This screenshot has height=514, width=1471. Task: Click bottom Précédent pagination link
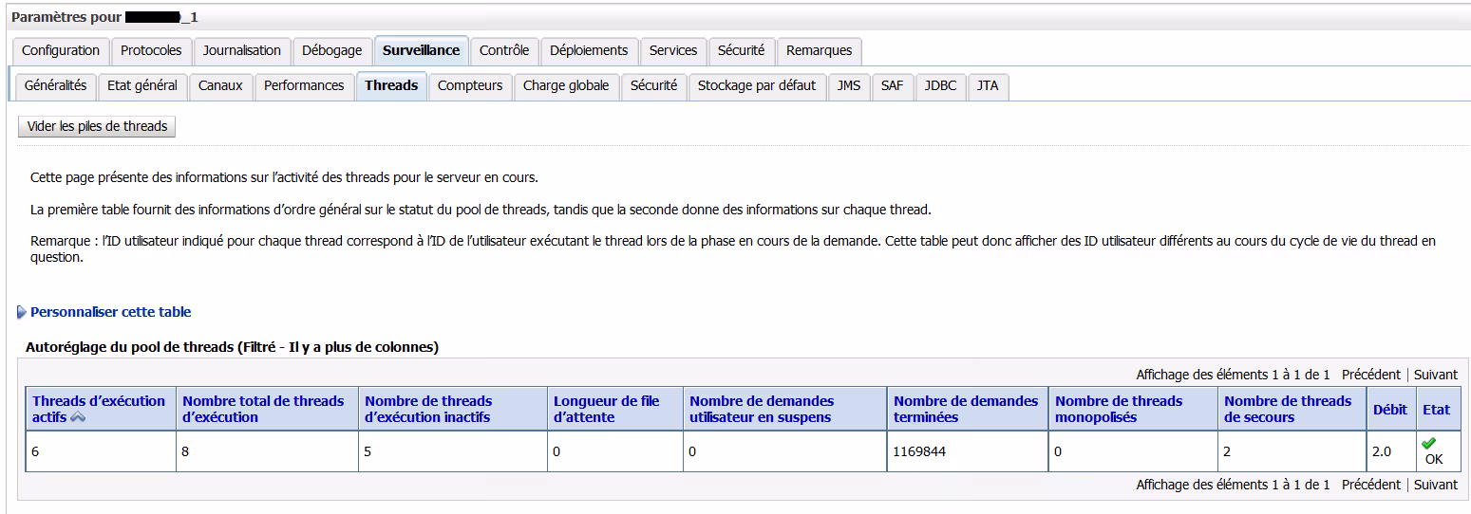point(1370,485)
